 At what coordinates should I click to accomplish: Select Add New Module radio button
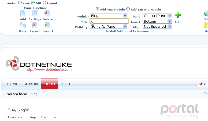(97, 9)
